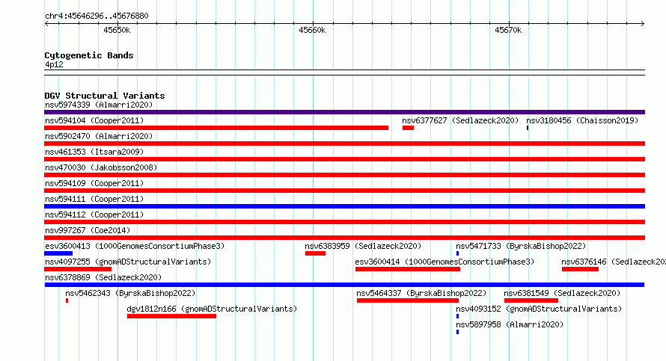Click the blue nsv594111 variant bar
The height and width of the screenshot is (361, 666).
click(344, 206)
